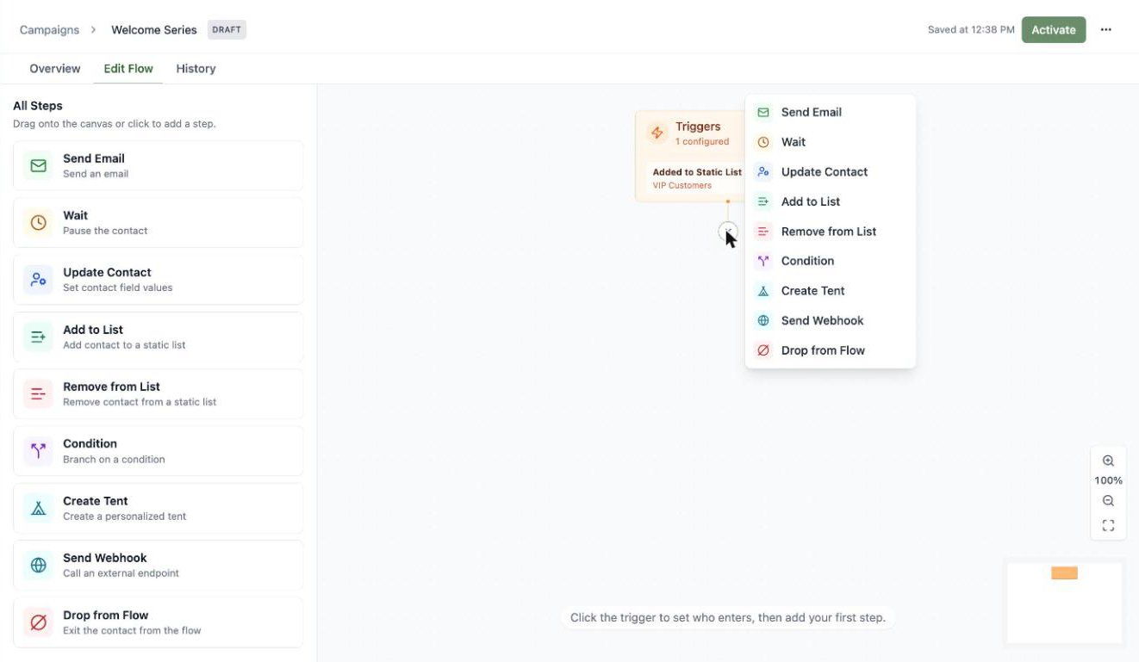Click the envelope icon in the popup menu
Image resolution: width=1139 pixels, height=662 pixels.
(x=763, y=112)
